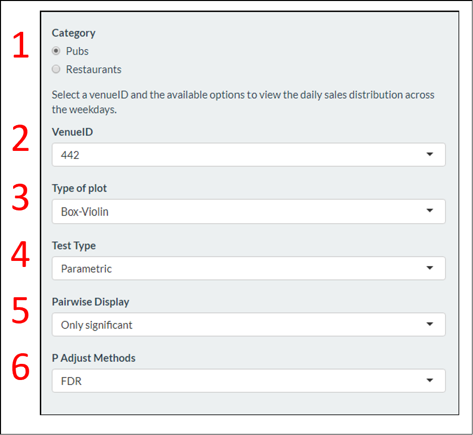Click the Pairwise Display label
This screenshot has width=473, height=435.
coord(91,302)
